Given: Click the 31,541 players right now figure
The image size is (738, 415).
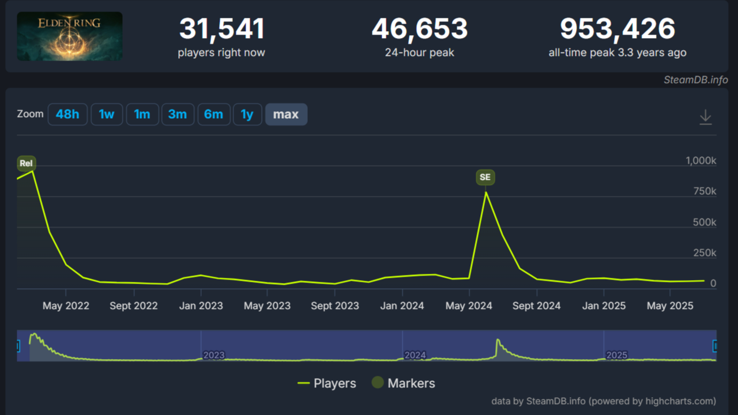Looking at the screenshot, I should 221,29.
